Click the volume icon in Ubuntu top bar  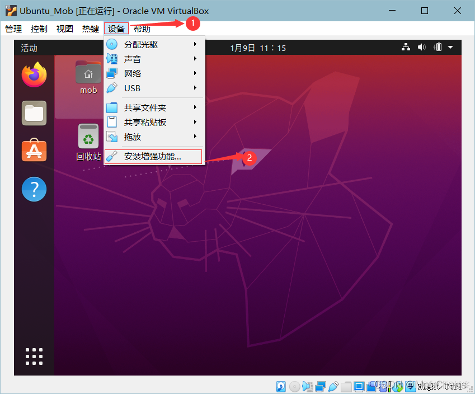pos(421,47)
